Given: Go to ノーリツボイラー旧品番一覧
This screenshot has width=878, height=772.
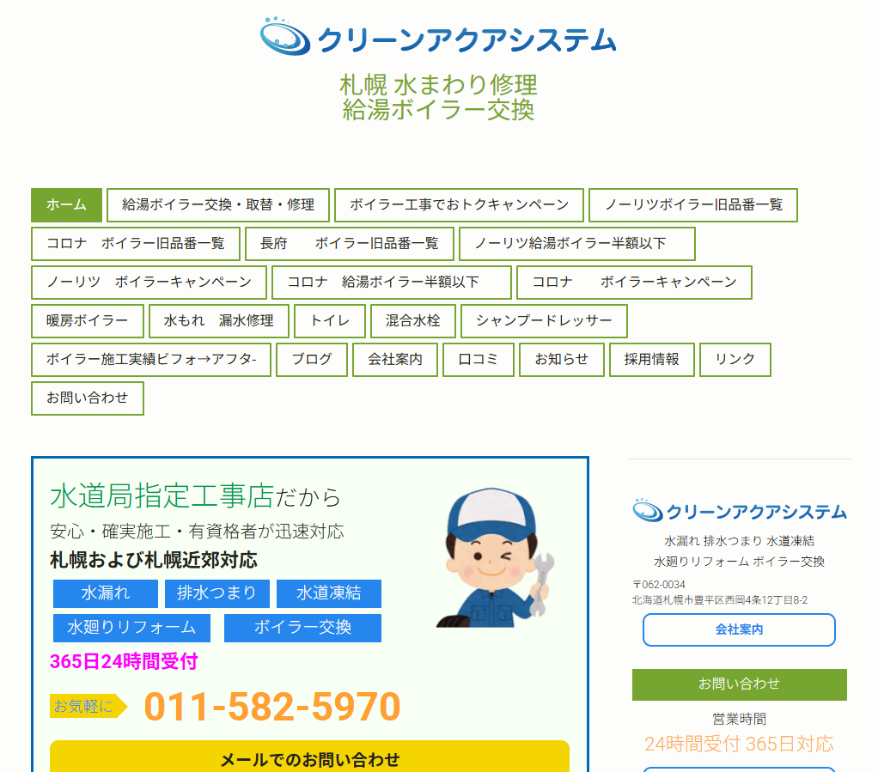Looking at the screenshot, I should pos(693,205).
